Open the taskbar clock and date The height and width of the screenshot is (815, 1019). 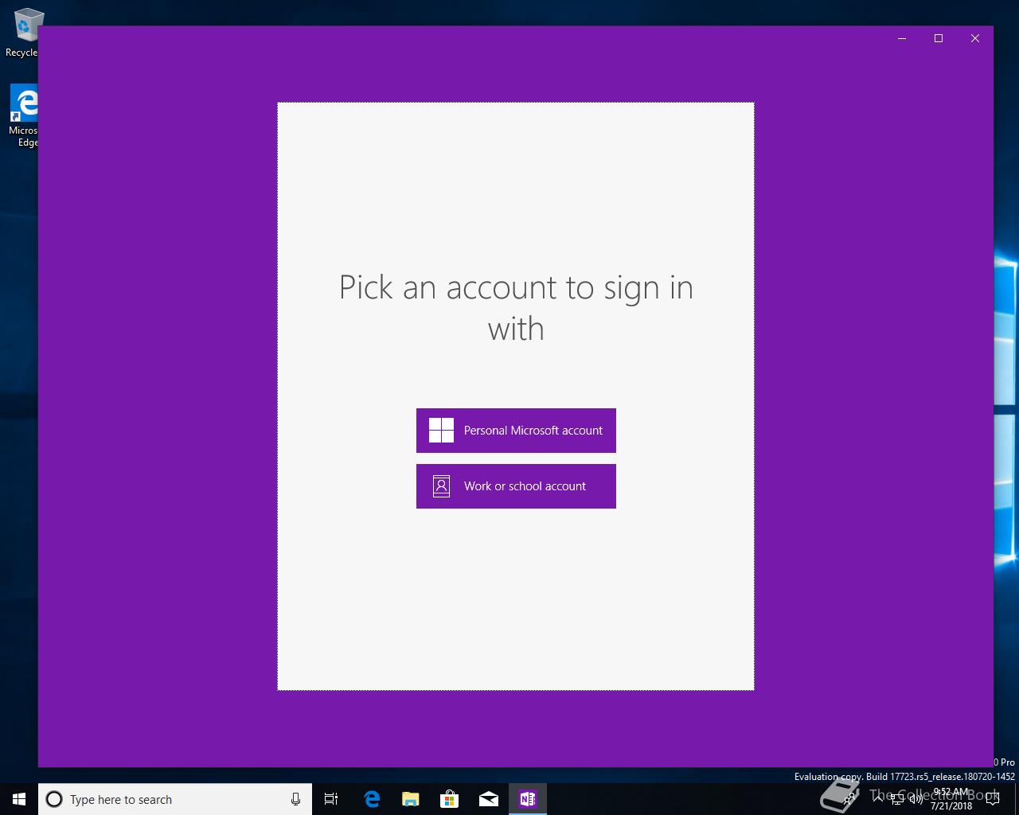tap(951, 799)
